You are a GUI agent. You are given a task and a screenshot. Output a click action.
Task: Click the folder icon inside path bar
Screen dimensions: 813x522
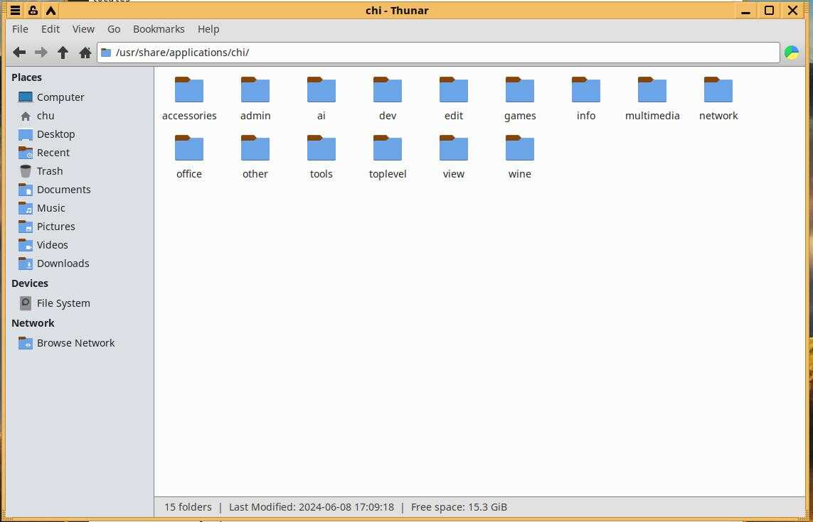pos(106,53)
